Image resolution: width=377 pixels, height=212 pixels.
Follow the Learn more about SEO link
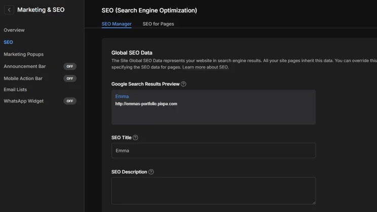click(x=205, y=67)
